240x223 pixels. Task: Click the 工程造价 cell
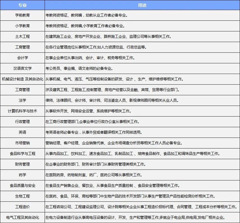pyautogui.click(x=22, y=207)
